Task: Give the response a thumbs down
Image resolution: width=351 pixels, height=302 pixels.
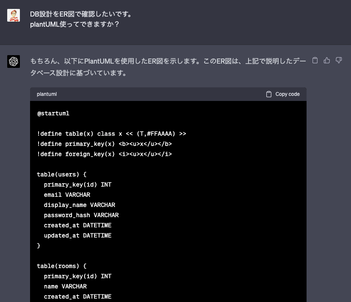Action: pyautogui.click(x=339, y=60)
